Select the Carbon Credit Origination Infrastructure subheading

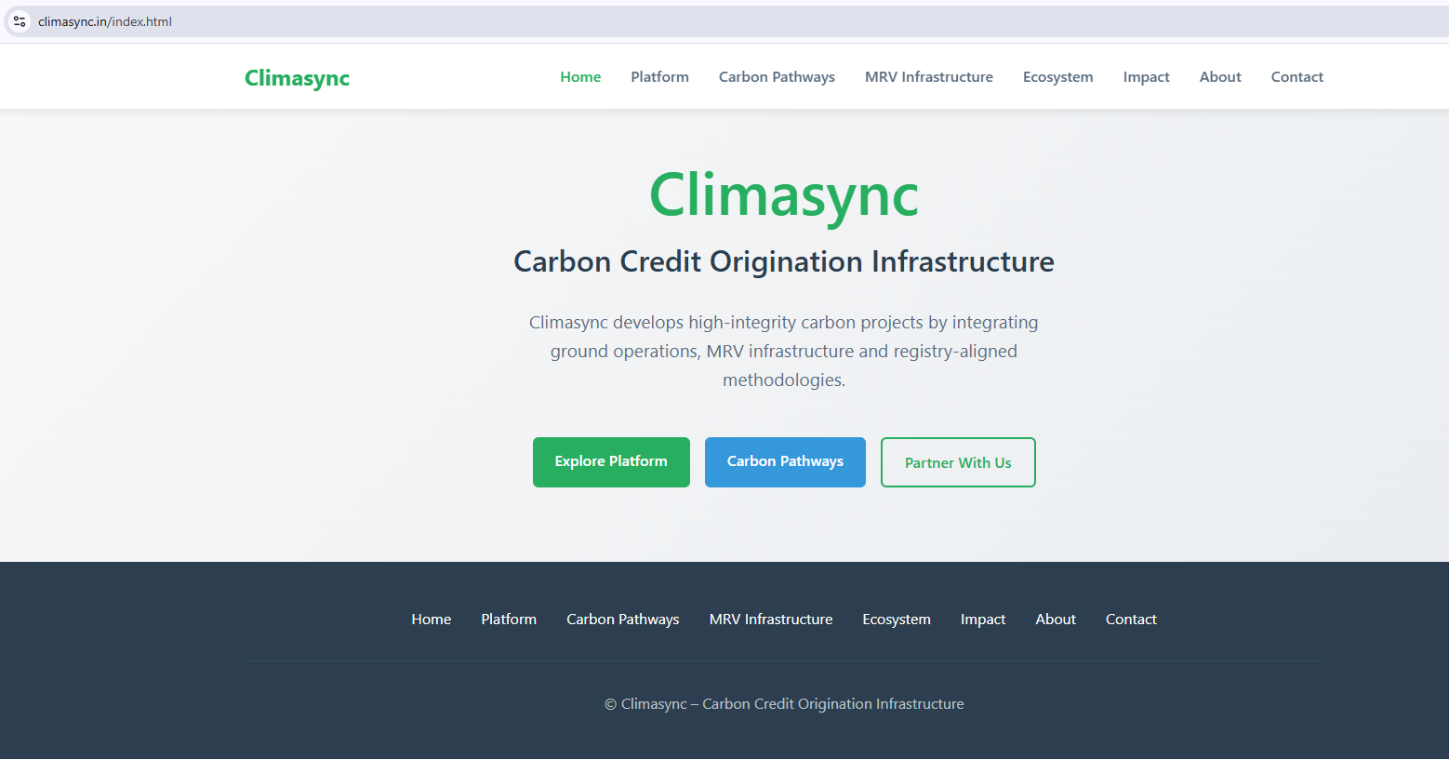pos(784,261)
